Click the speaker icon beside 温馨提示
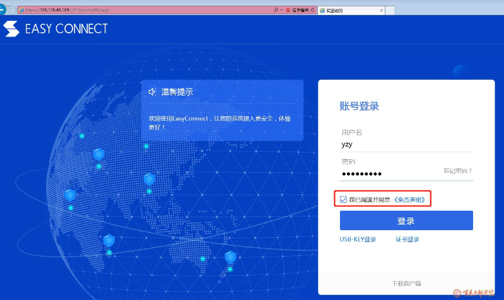The image size is (504, 300). coord(153,92)
